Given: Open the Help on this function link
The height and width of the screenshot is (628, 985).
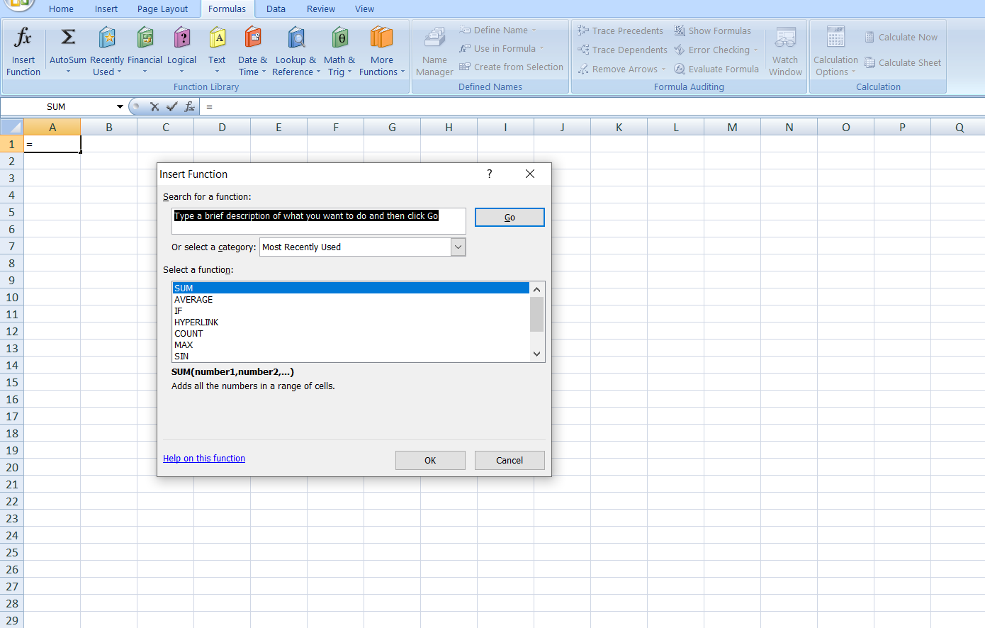Looking at the screenshot, I should click(x=204, y=458).
